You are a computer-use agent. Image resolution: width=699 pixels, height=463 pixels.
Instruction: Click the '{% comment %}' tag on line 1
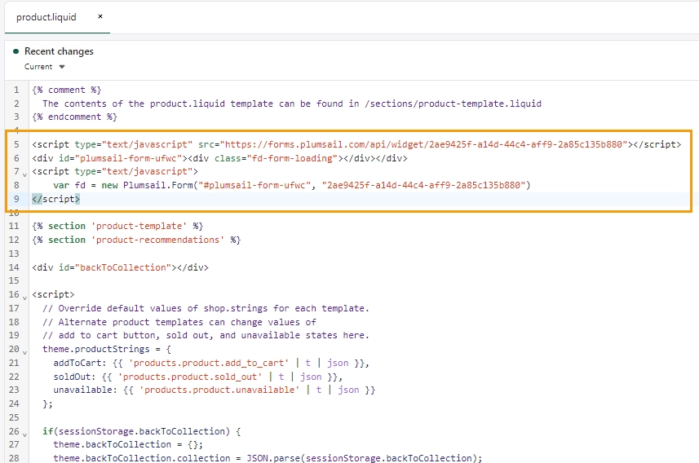pos(67,90)
